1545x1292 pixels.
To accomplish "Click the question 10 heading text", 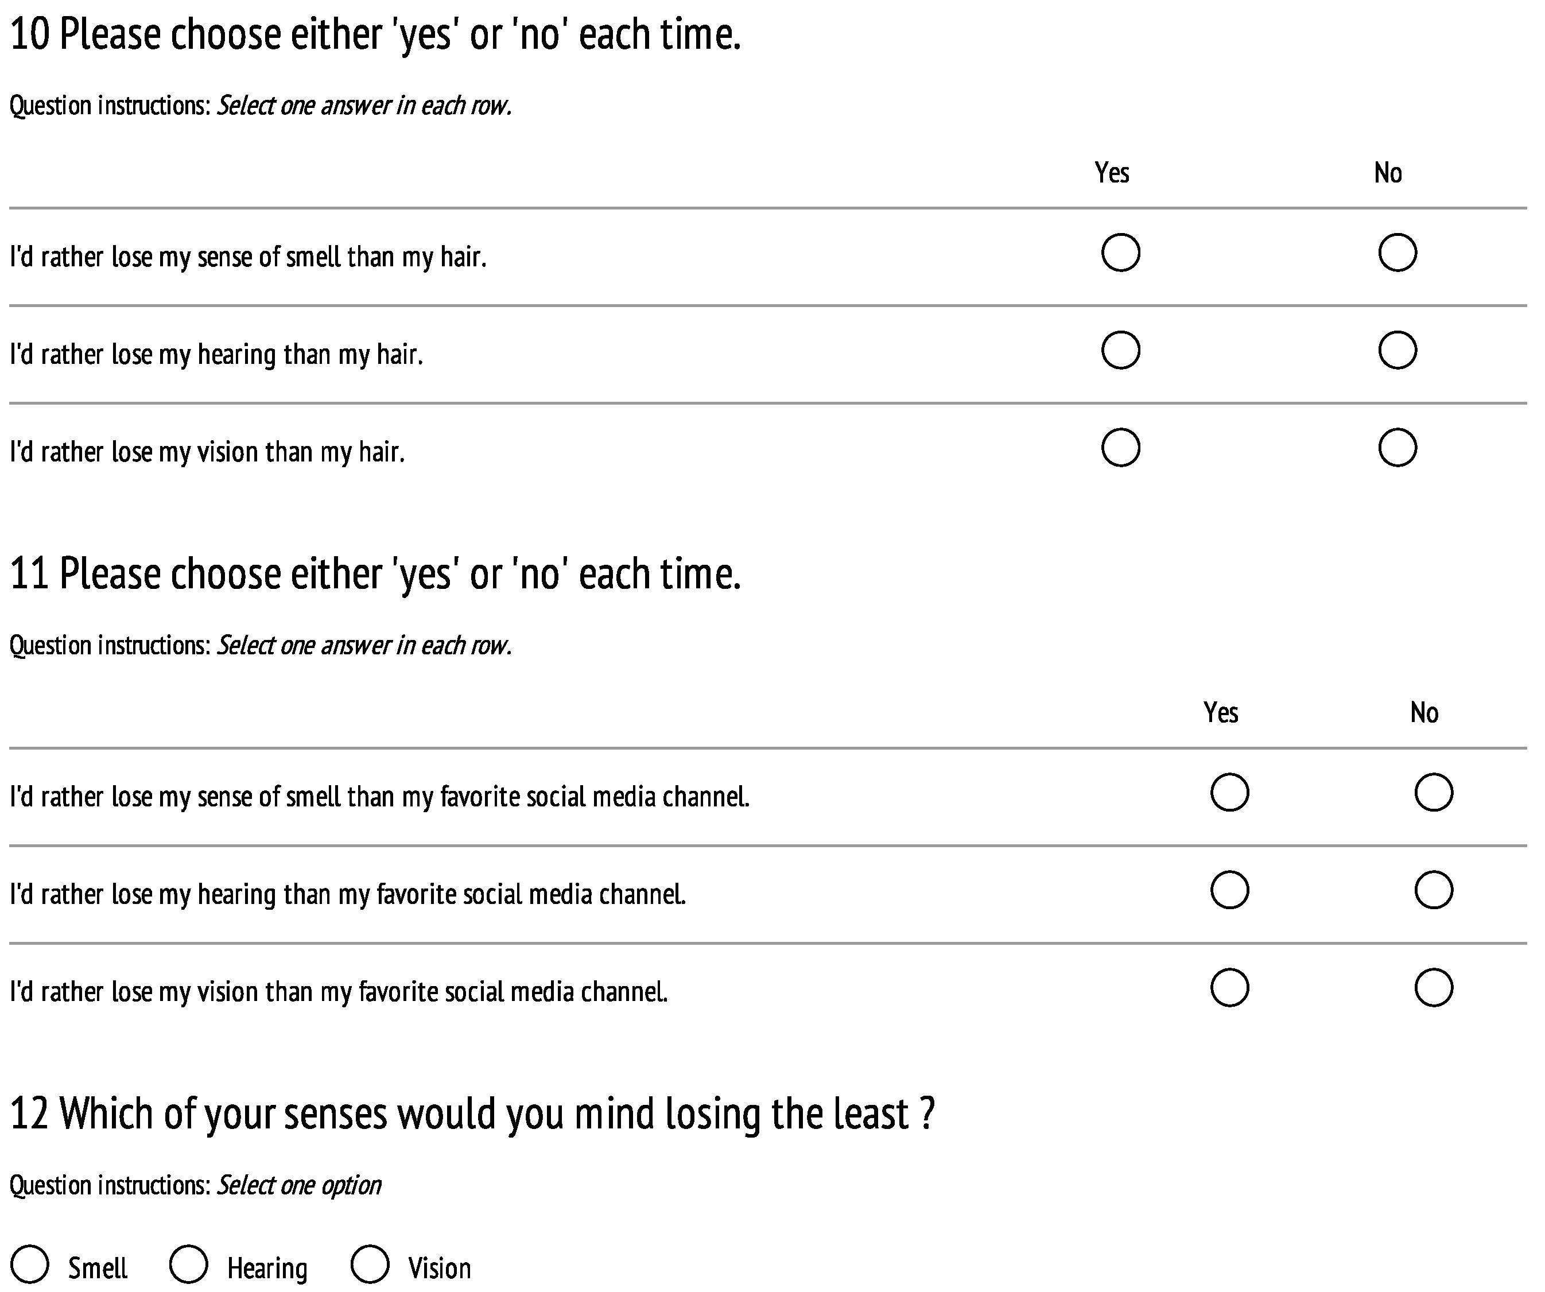I will (x=375, y=34).
